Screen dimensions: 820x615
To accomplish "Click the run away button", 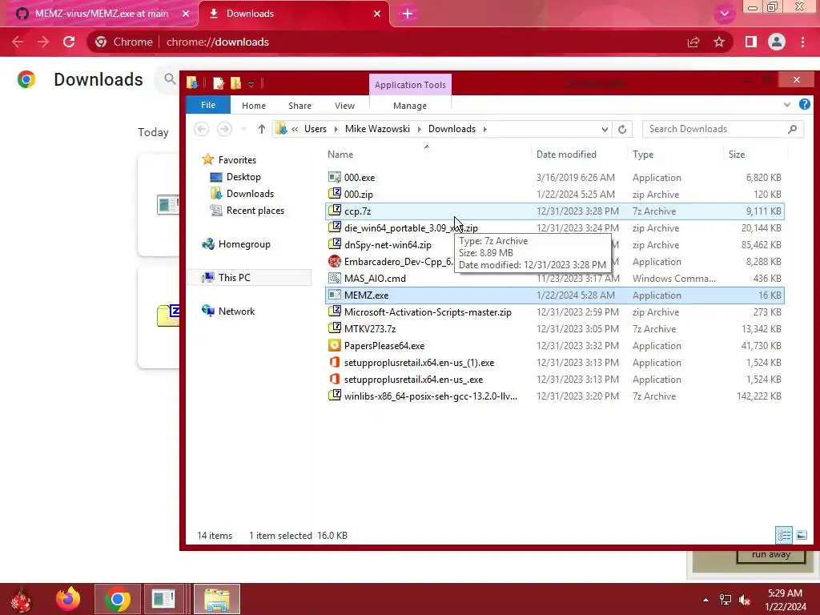I will (770, 555).
